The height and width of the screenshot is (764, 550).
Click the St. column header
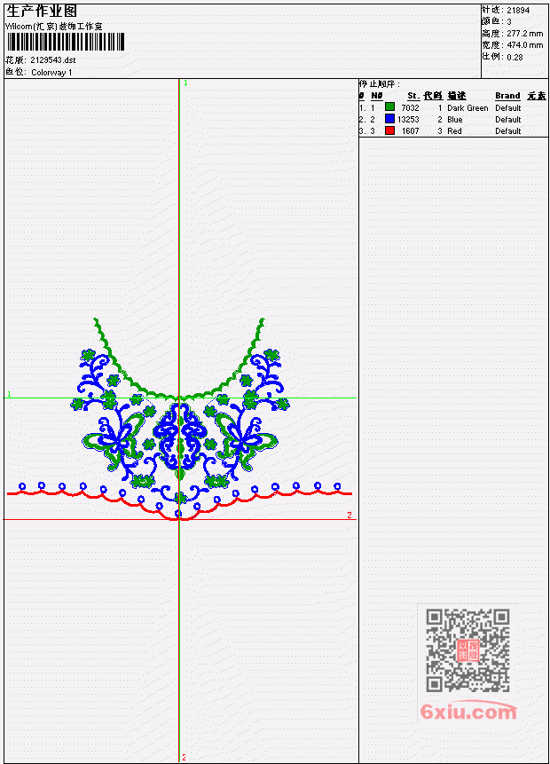413,96
